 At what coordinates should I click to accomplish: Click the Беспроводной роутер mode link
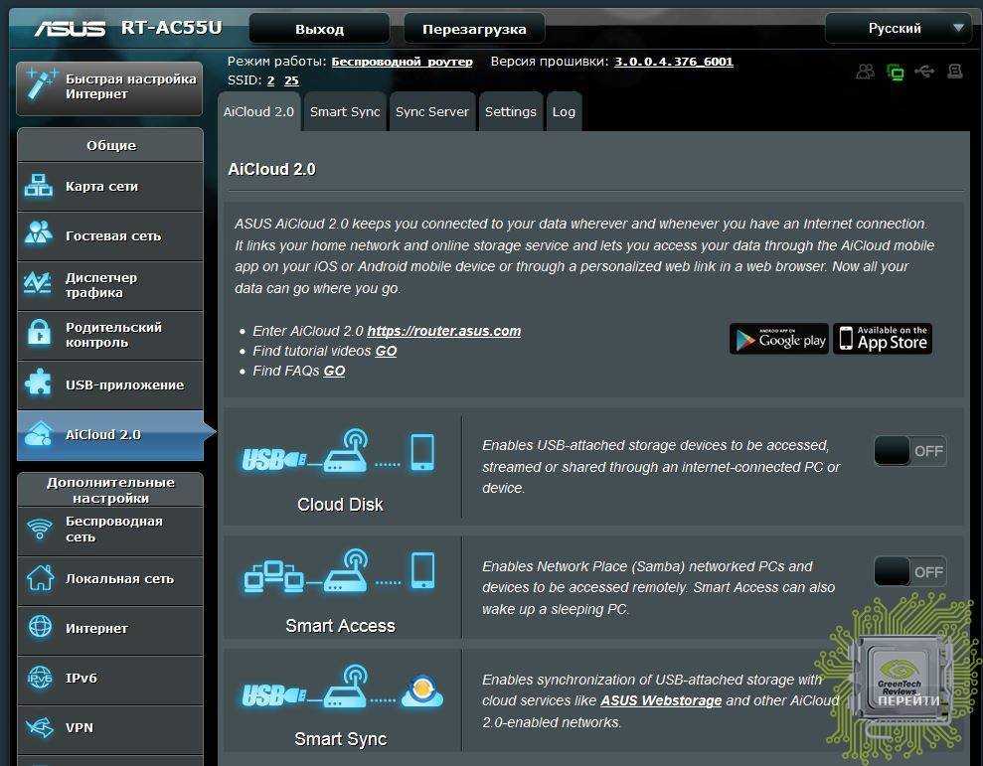click(402, 62)
